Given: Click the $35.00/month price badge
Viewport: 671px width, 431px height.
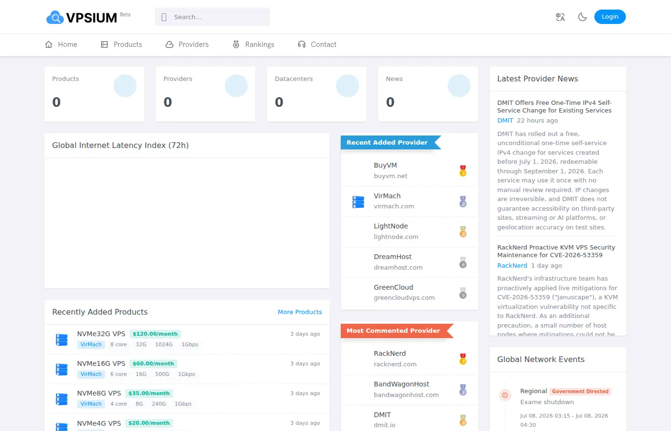Looking at the screenshot, I should point(149,394).
